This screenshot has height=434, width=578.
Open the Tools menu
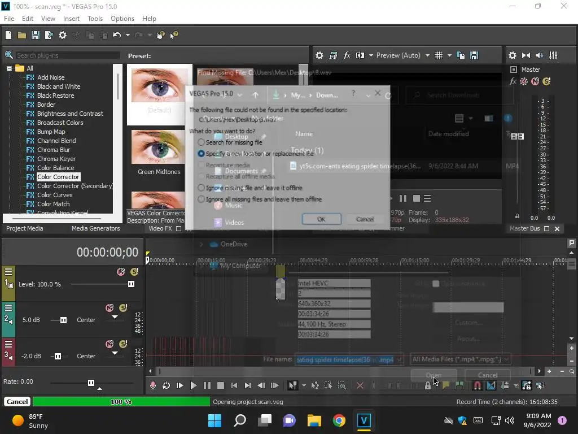(95, 19)
